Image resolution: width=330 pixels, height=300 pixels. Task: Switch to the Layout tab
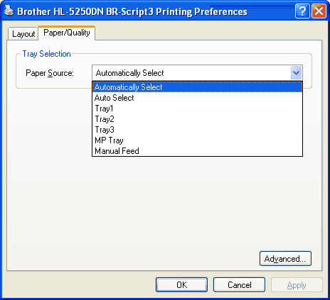(23, 34)
